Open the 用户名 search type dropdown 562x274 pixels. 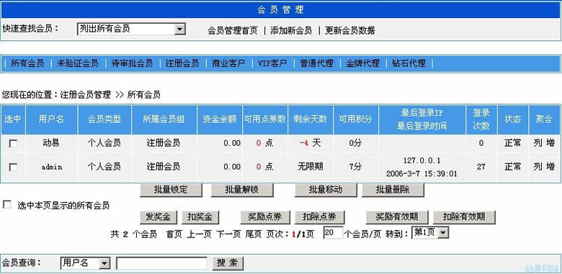[x=85, y=263]
